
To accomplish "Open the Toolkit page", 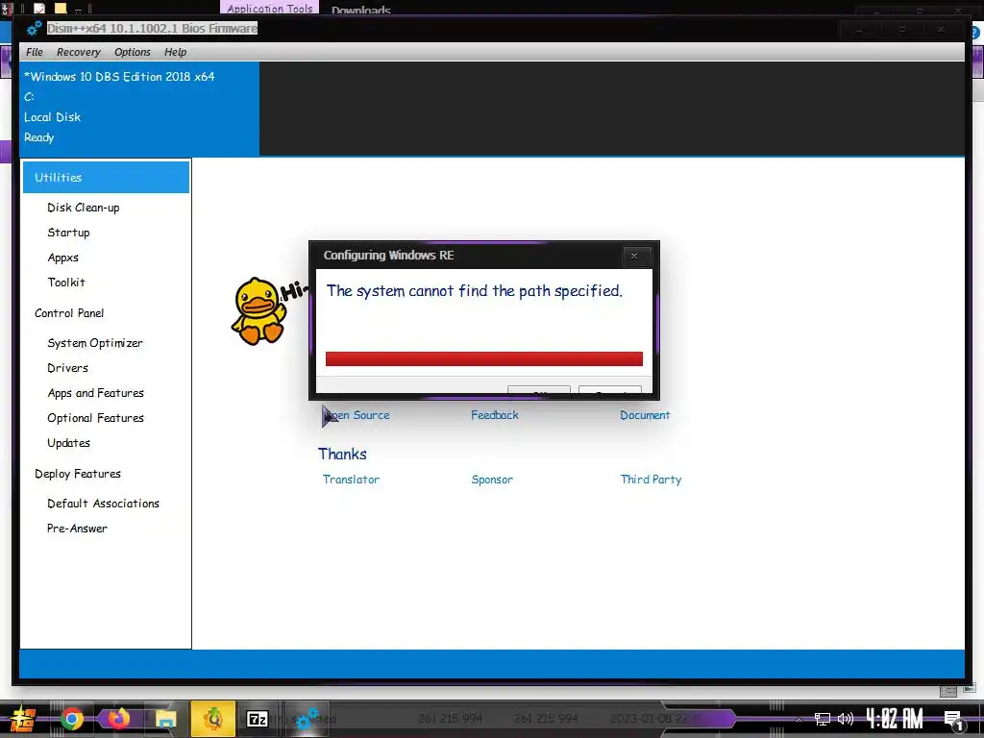I will click(x=66, y=283).
